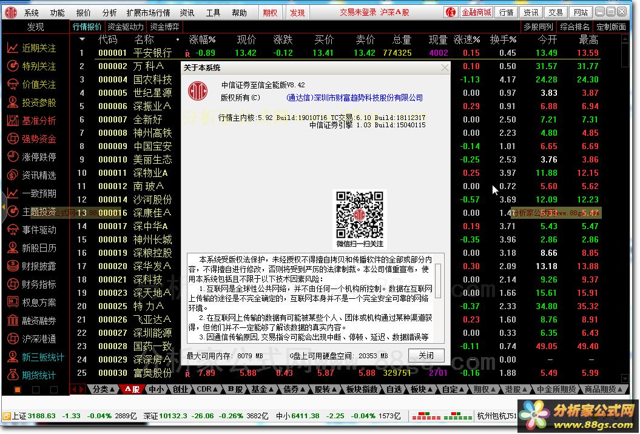This screenshot has width=640, height=434.
Task: Select the 中金所期货 bottom tab
Action: [x=556, y=390]
